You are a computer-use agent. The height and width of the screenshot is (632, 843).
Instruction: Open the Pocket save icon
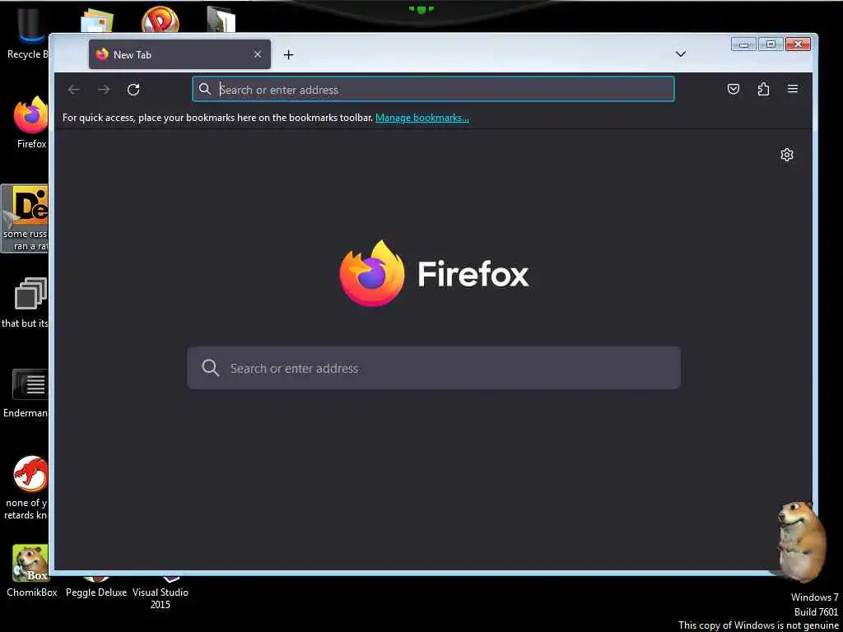[x=734, y=89]
